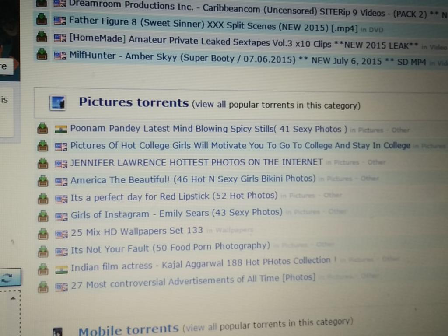Open 27 Most controversial Advertisements of All Time

[193, 281]
